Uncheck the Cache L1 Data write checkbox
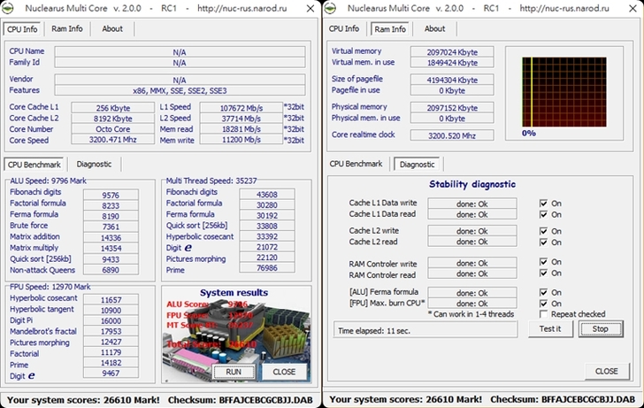This screenshot has height=408, width=644. (x=544, y=203)
